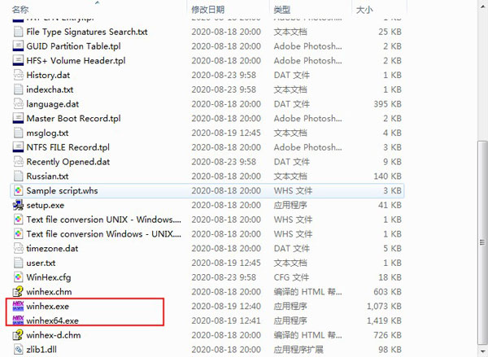Screen dimensions: 488x357
Task: Select file name winhex64.exe
Action: pyautogui.click(x=52, y=320)
